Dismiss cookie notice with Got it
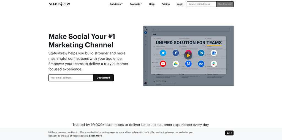 (x=229, y=133)
